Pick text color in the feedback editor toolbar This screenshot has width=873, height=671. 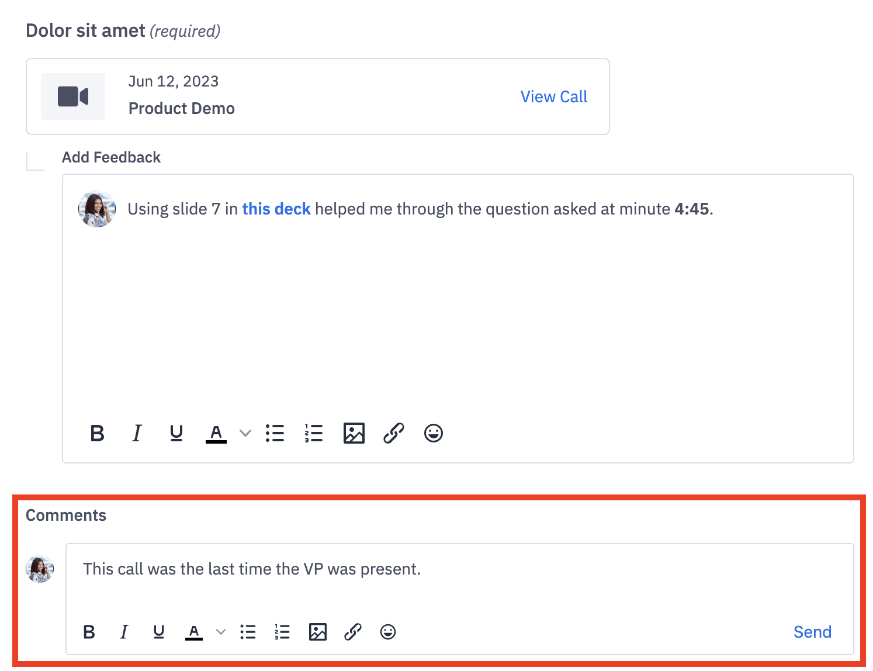pos(216,433)
